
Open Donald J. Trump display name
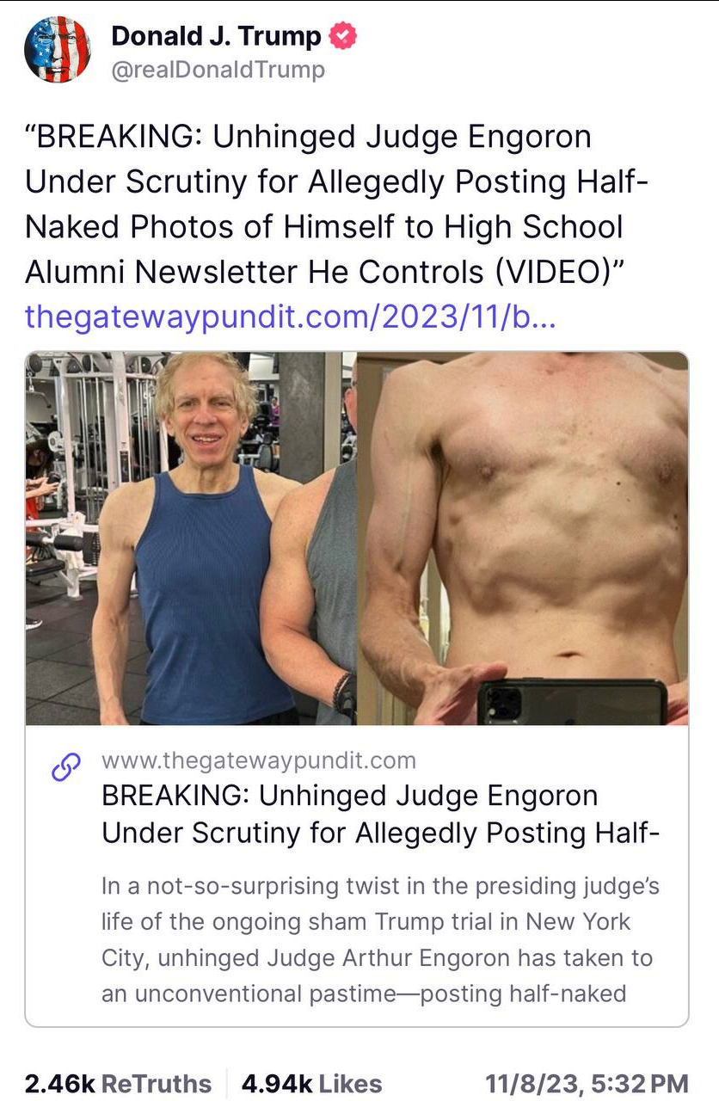pos(216,37)
